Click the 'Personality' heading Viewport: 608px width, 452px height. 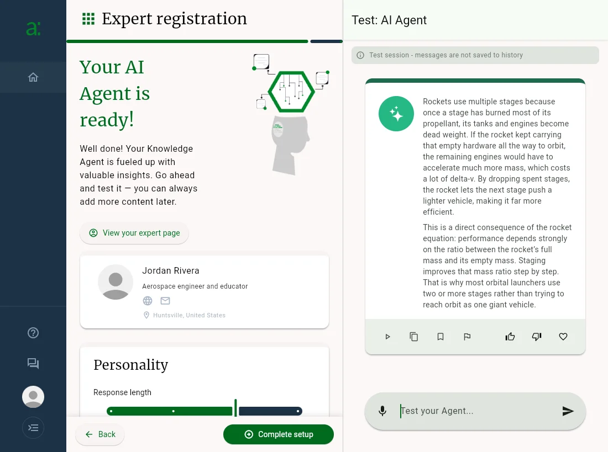[130, 365]
